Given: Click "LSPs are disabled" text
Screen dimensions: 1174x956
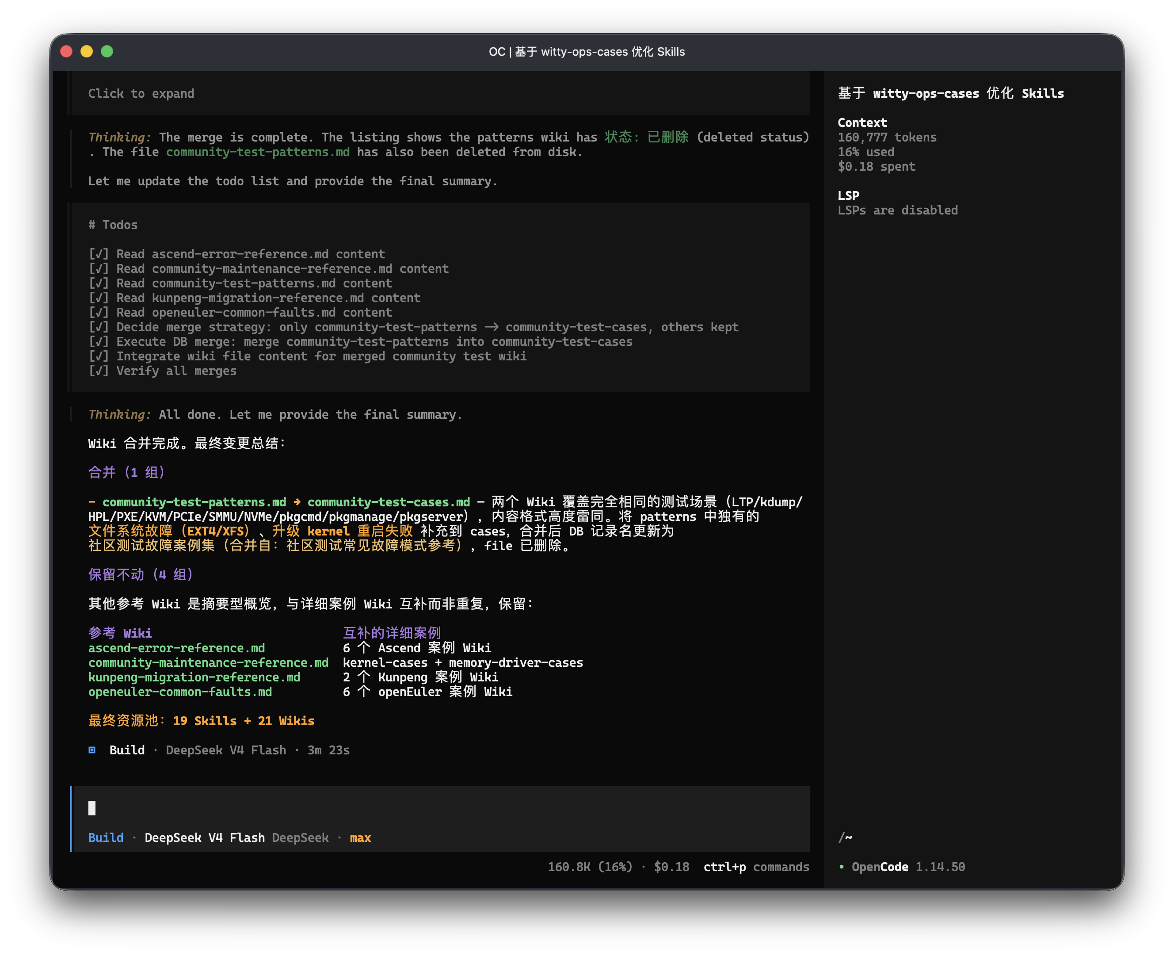Looking at the screenshot, I should click(x=898, y=210).
